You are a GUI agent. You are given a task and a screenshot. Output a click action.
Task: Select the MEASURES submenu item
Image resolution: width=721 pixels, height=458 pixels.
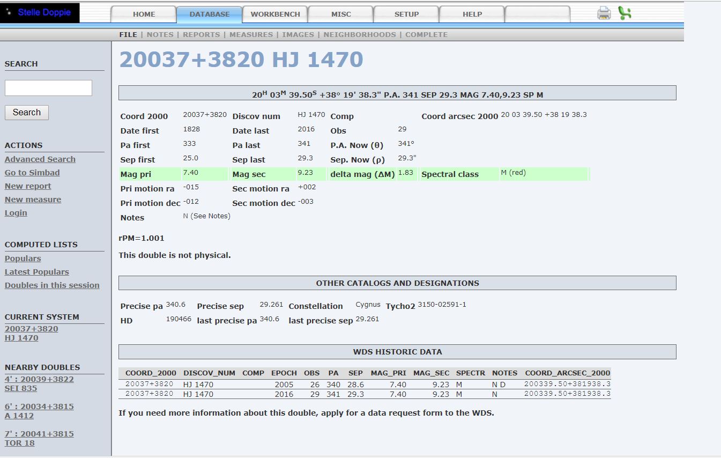click(x=251, y=35)
